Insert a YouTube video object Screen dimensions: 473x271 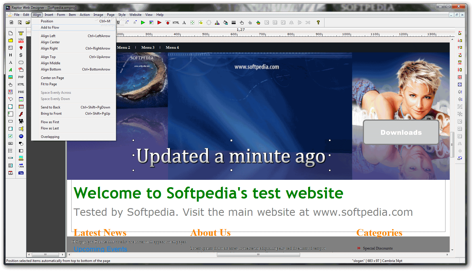pyautogui.click(x=21, y=40)
